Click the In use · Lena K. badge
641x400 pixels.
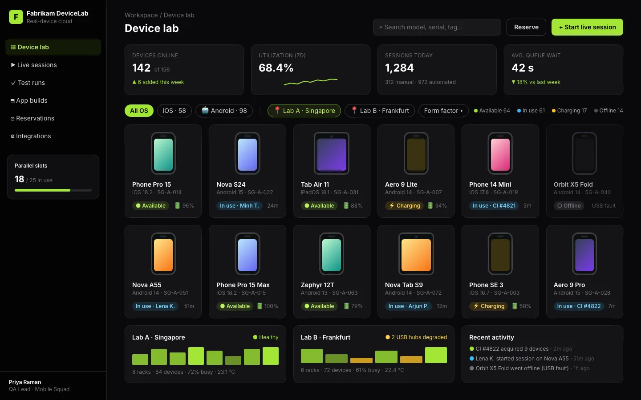click(x=155, y=306)
